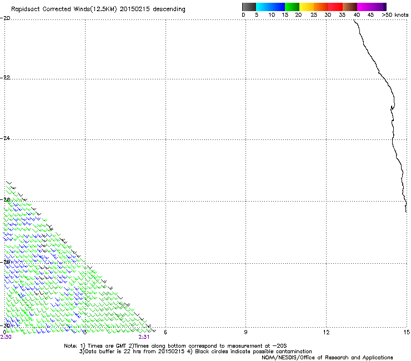Click the longitude axis label '9'

click(x=245, y=333)
